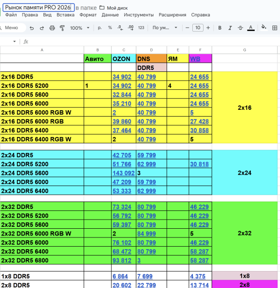
Task: Select the Paint format roller icon
Action: point(62,28)
